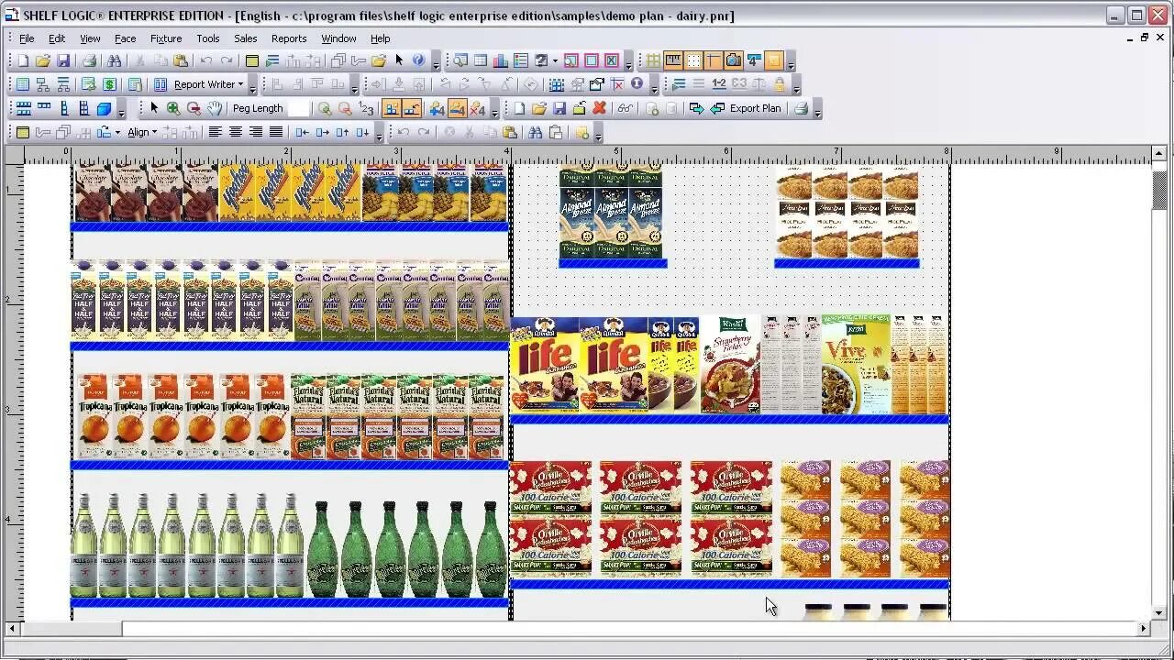The width and height of the screenshot is (1174, 660).
Task: Select the black pointer selection tool
Action: pos(152,107)
